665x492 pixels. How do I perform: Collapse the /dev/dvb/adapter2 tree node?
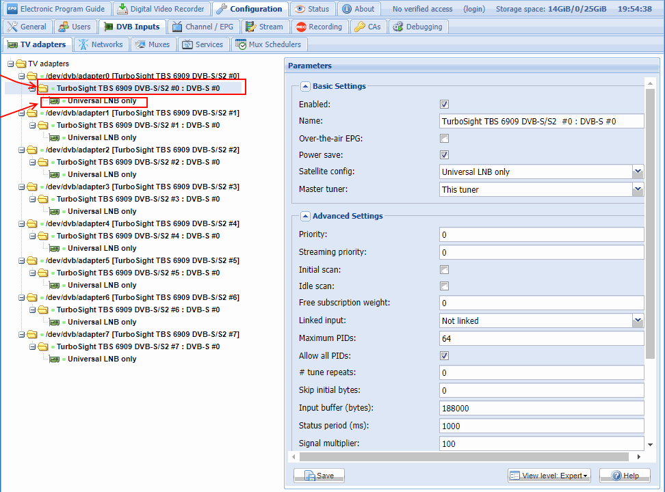tap(22, 150)
